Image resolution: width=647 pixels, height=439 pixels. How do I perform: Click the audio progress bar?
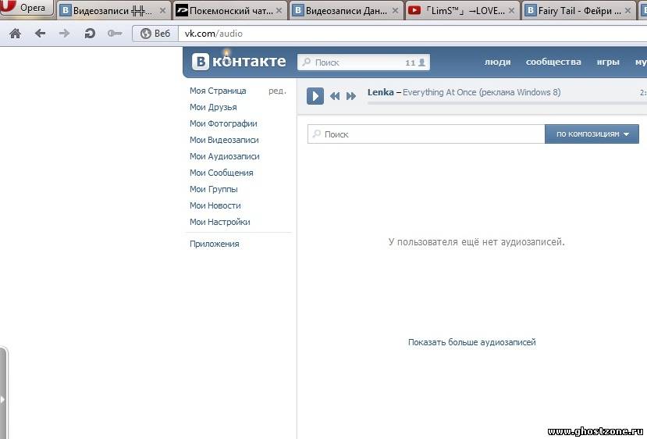[x=499, y=102]
